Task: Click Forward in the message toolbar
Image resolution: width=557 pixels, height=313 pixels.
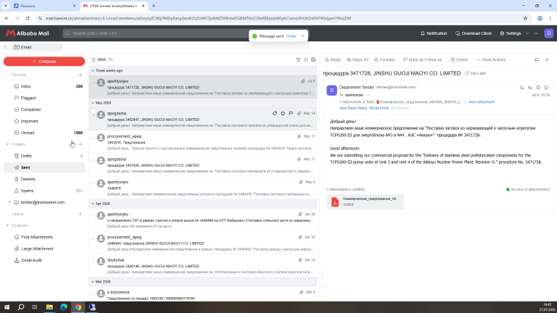Action: (x=384, y=59)
